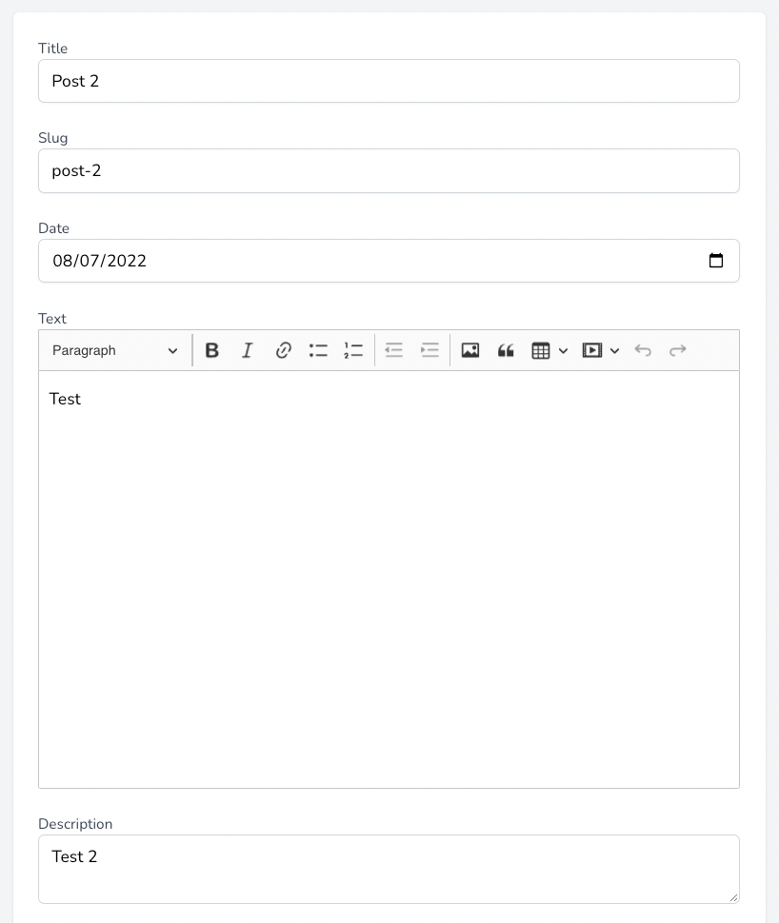The height and width of the screenshot is (923, 779).
Task: Undo the last edit
Action: pos(643,351)
